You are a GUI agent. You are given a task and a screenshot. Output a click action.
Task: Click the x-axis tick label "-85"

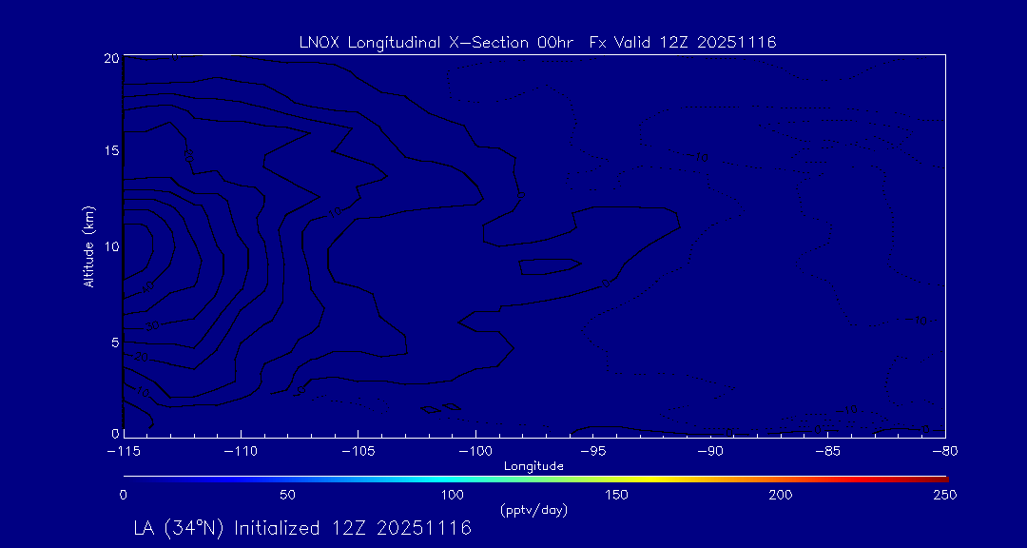pyautogui.click(x=828, y=452)
